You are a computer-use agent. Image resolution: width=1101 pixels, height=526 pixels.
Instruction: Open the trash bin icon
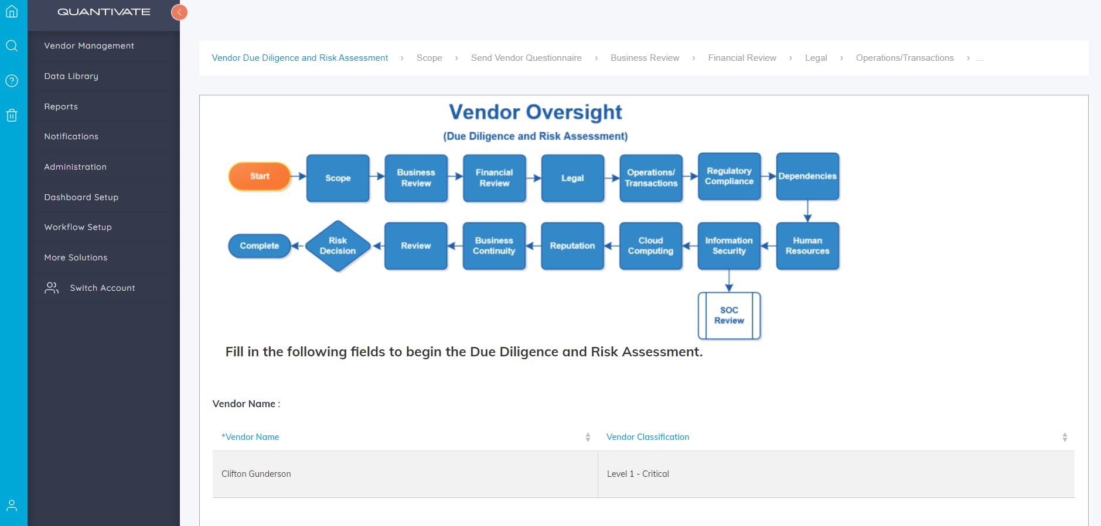point(12,115)
